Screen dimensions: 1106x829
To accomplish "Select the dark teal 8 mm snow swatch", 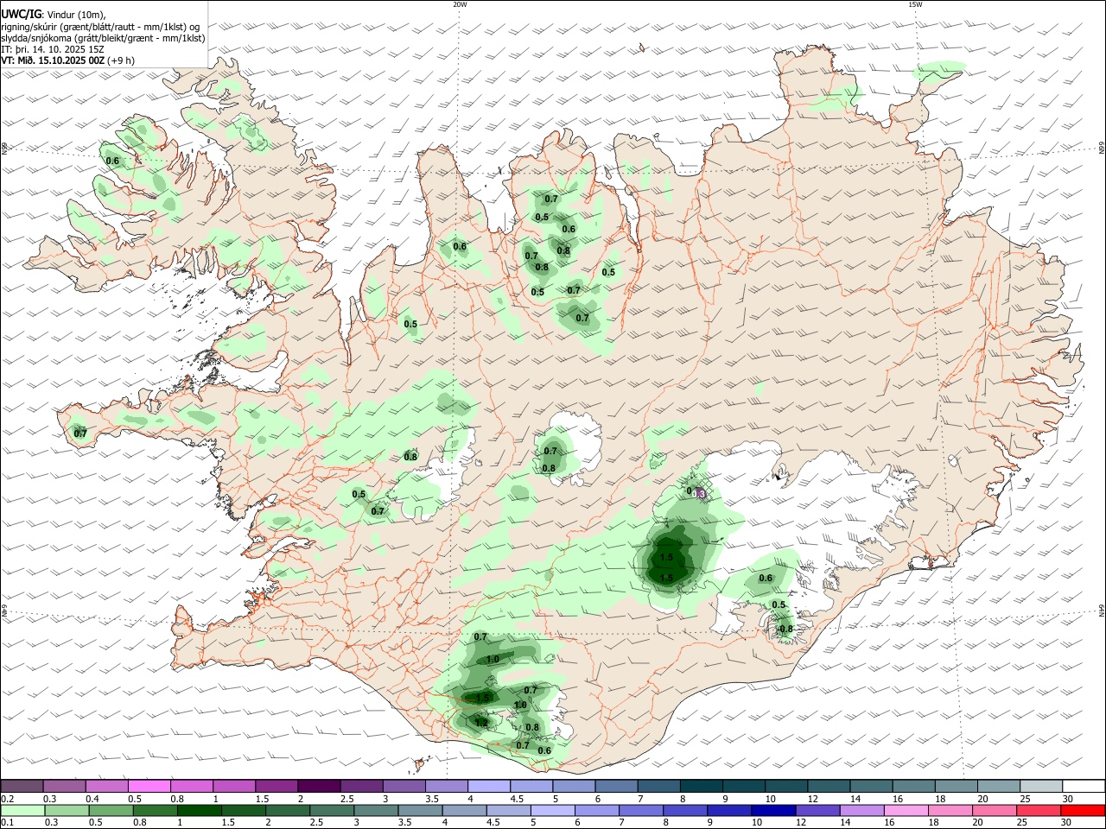I will [x=701, y=786].
